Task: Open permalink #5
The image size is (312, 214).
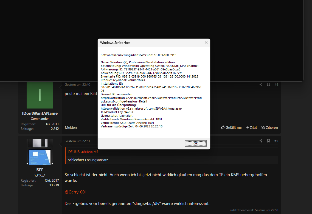Action: pyautogui.click(x=276, y=141)
